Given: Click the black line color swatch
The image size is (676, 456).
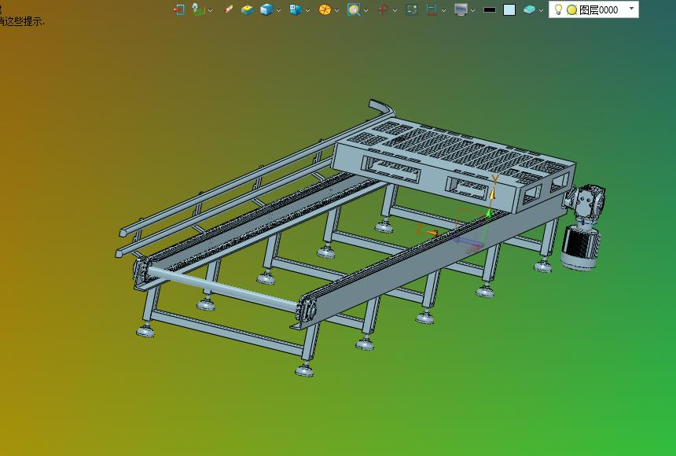Looking at the screenshot, I should [x=490, y=10].
